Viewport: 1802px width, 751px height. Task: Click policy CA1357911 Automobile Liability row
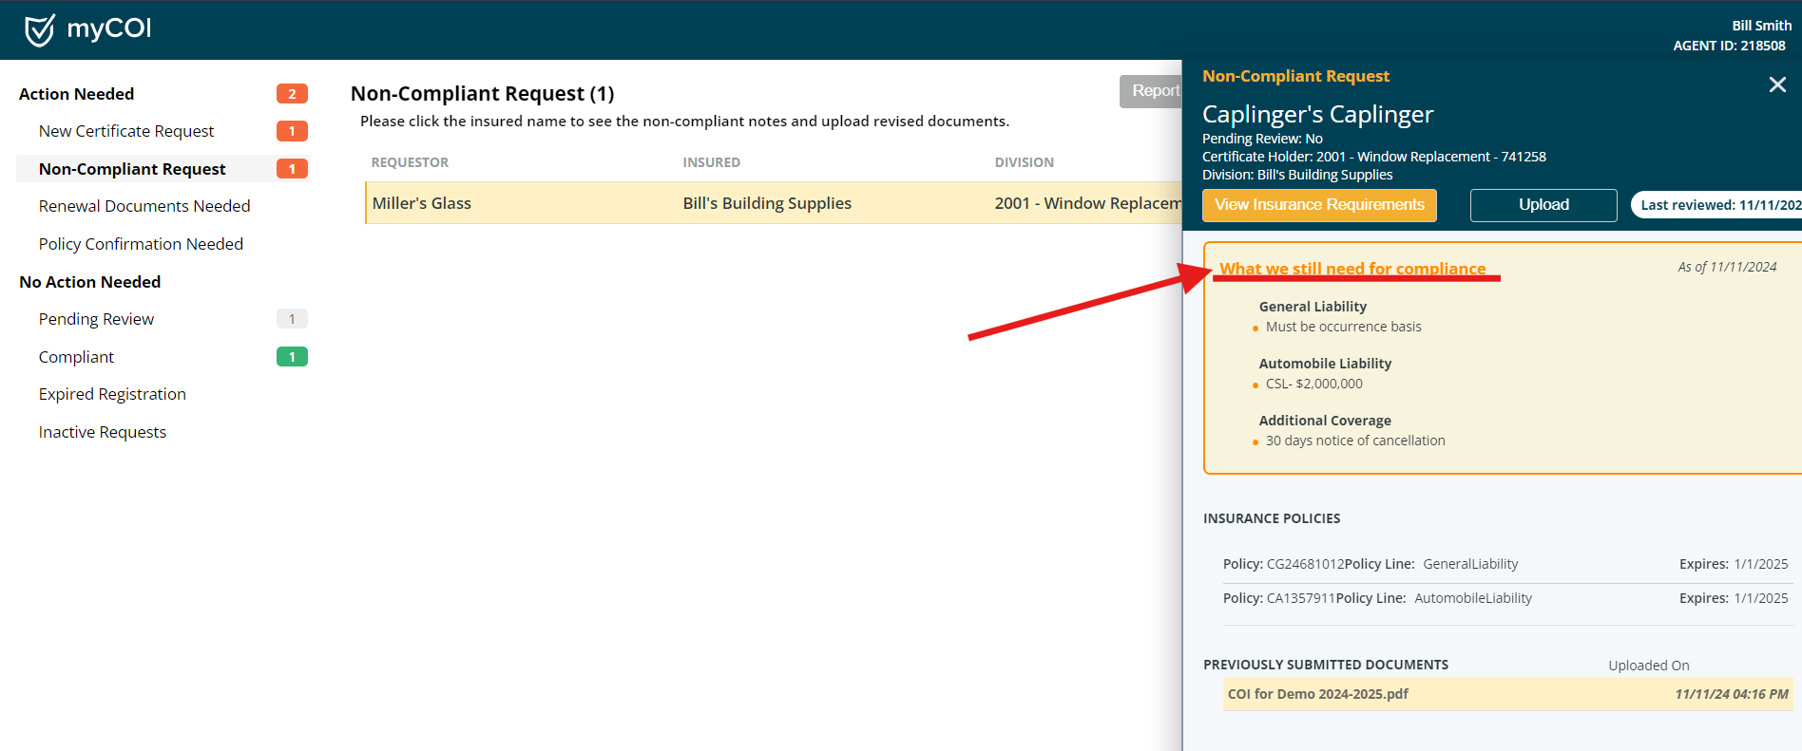click(x=1505, y=598)
